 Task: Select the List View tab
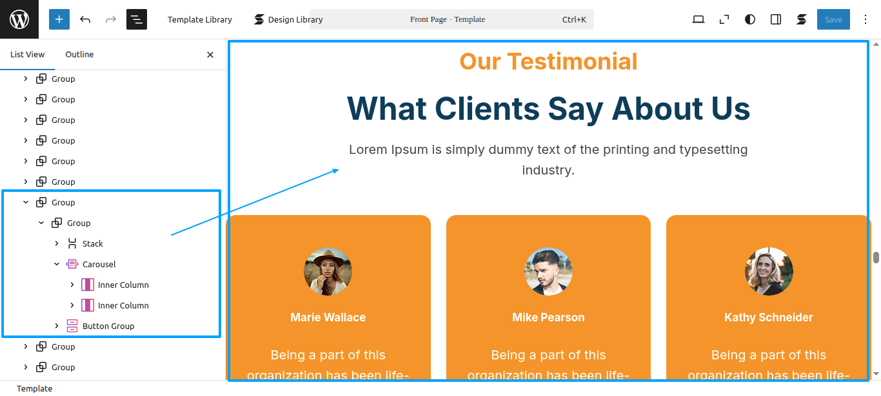tap(28, 55)
